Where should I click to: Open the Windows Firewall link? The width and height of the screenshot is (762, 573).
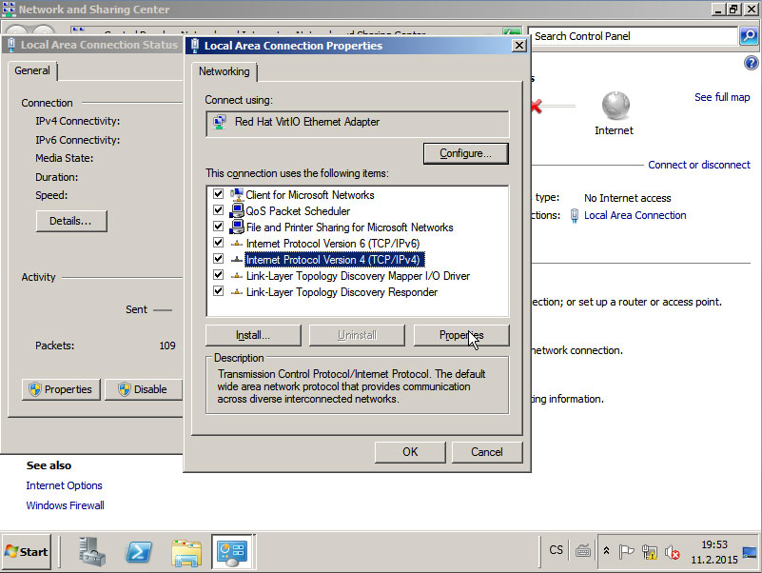pyautogui.click(x=65, y=505)
